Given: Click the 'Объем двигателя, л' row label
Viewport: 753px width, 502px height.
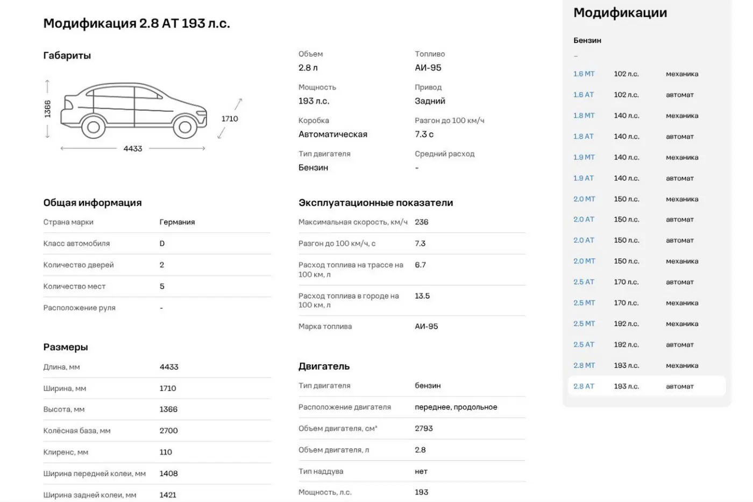Looking at the screenshot, I should (334, 450).
